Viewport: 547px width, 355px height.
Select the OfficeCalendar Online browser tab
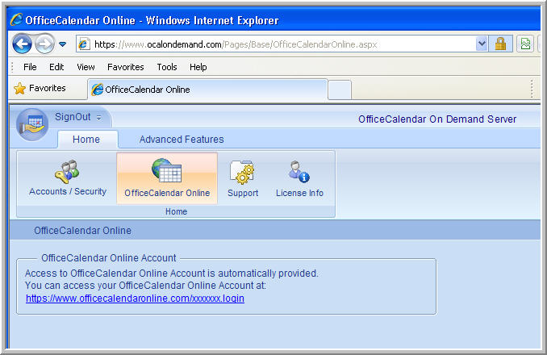pyautogui.click(x=207, y=90)
